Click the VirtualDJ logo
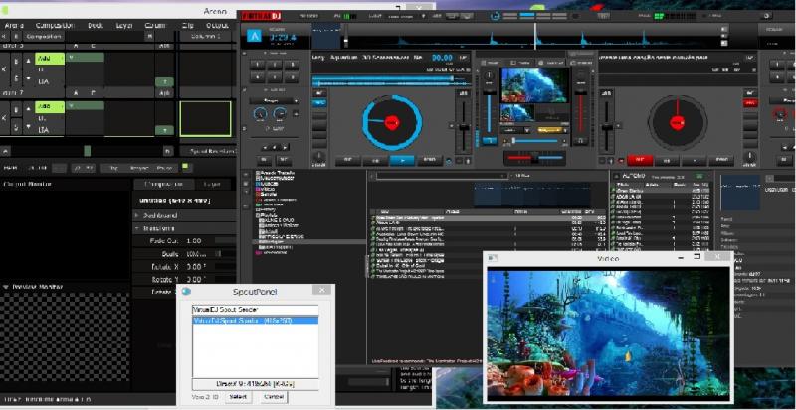 262,16
